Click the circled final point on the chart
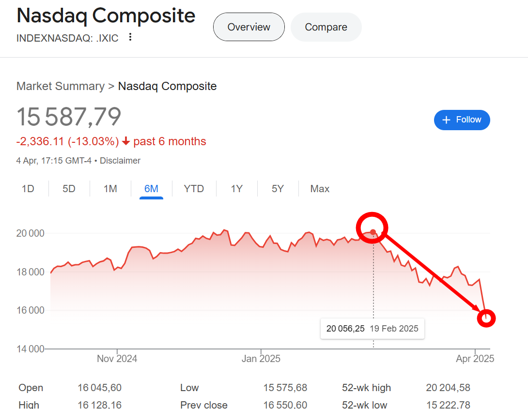This screenshot has height=409, width=528. [486, 318]
